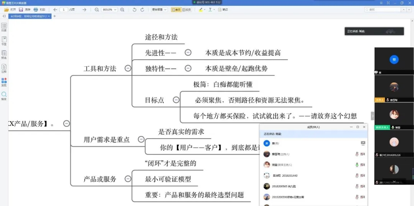414x206 pixels.
Task: Click the 成员(66人) members window title
Action: (313, 127)
